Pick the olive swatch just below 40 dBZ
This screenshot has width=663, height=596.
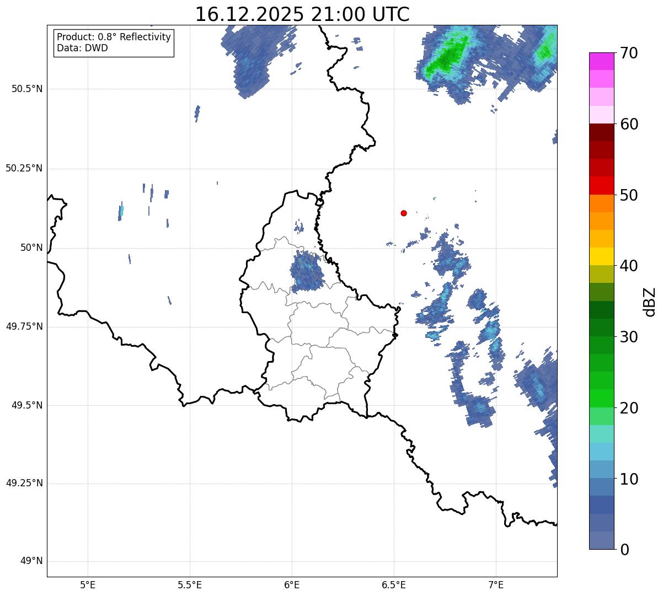coord(602,274)
